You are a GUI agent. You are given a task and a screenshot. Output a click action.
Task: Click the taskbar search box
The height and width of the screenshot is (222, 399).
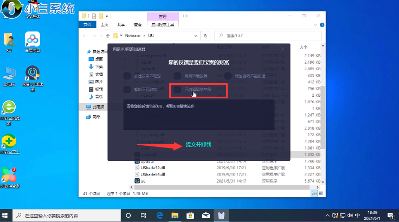[67, 216]
